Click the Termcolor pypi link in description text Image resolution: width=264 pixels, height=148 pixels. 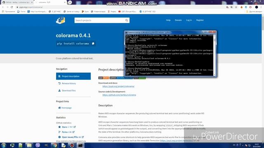click(x=177, y=141)
